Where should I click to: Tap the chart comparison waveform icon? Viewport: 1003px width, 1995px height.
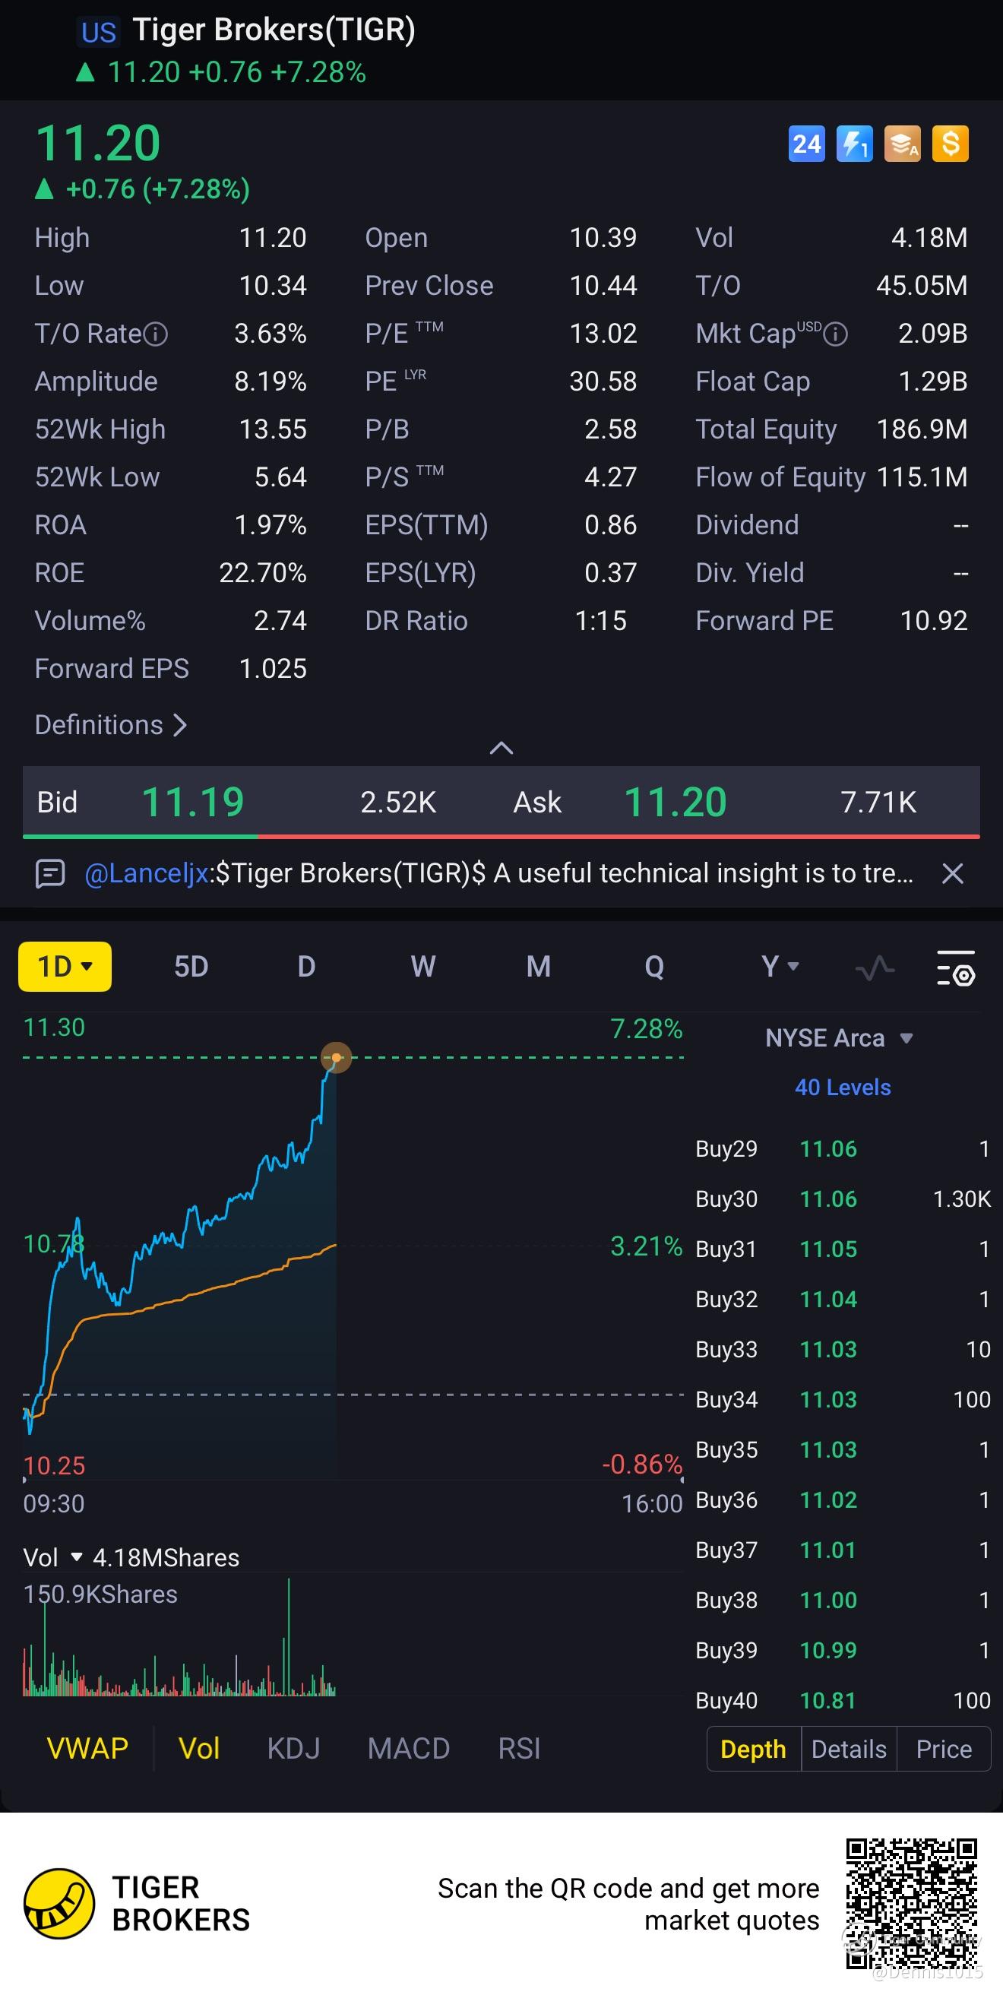tap(875, 967)
